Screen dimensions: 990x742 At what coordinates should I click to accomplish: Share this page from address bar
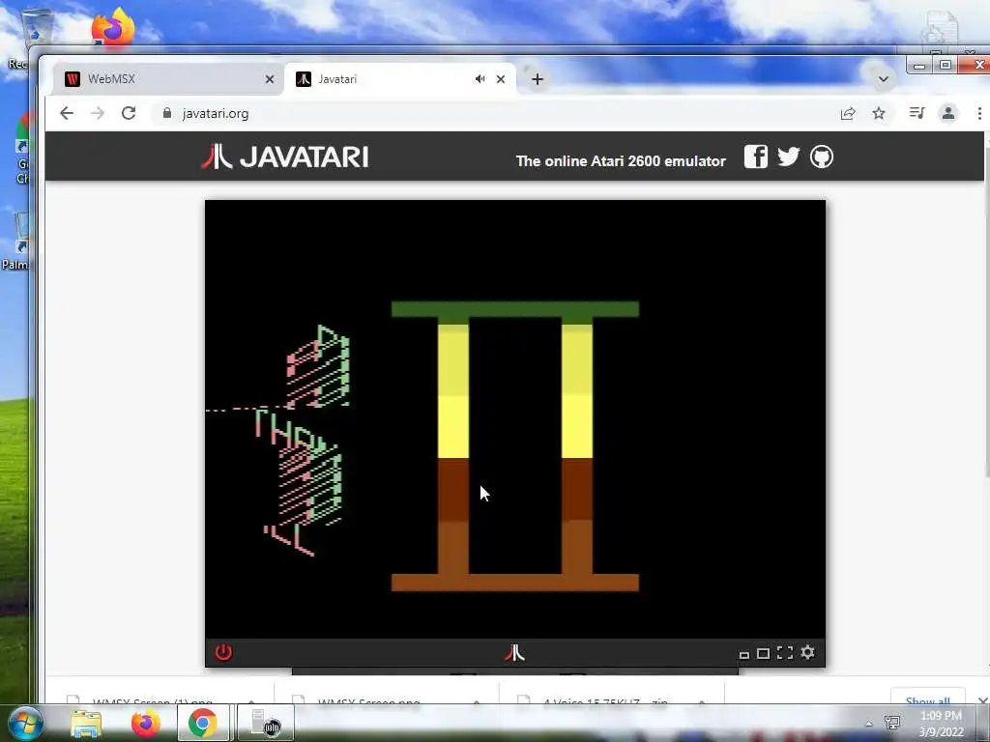(x=848, y=113)
